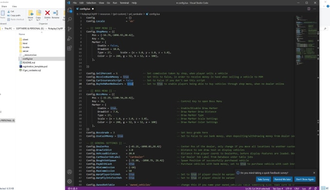
Task: Dismiss the survey notification with its X
Action: (314, 173)
